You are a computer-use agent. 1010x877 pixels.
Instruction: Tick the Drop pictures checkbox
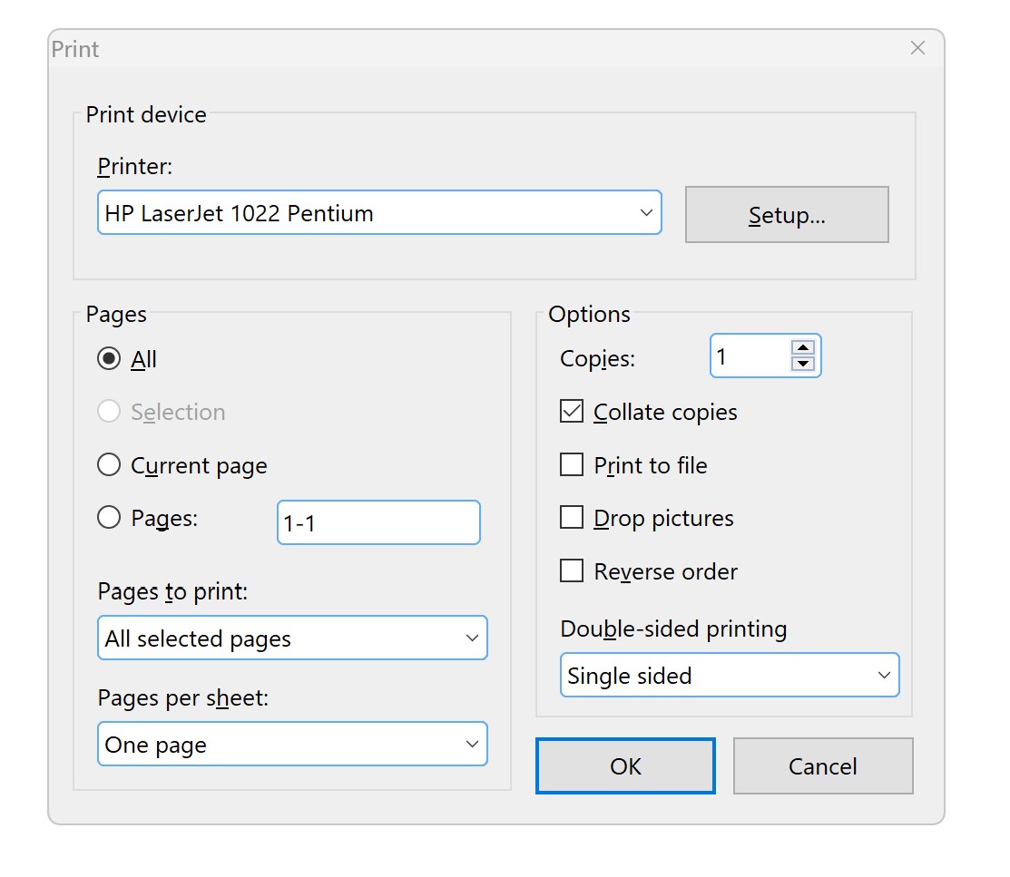pyautogui.click(x=572, y=518)
